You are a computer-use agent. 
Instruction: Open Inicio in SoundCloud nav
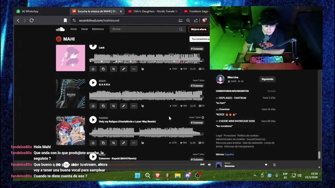pyautogui.click(x=74, y=29)
